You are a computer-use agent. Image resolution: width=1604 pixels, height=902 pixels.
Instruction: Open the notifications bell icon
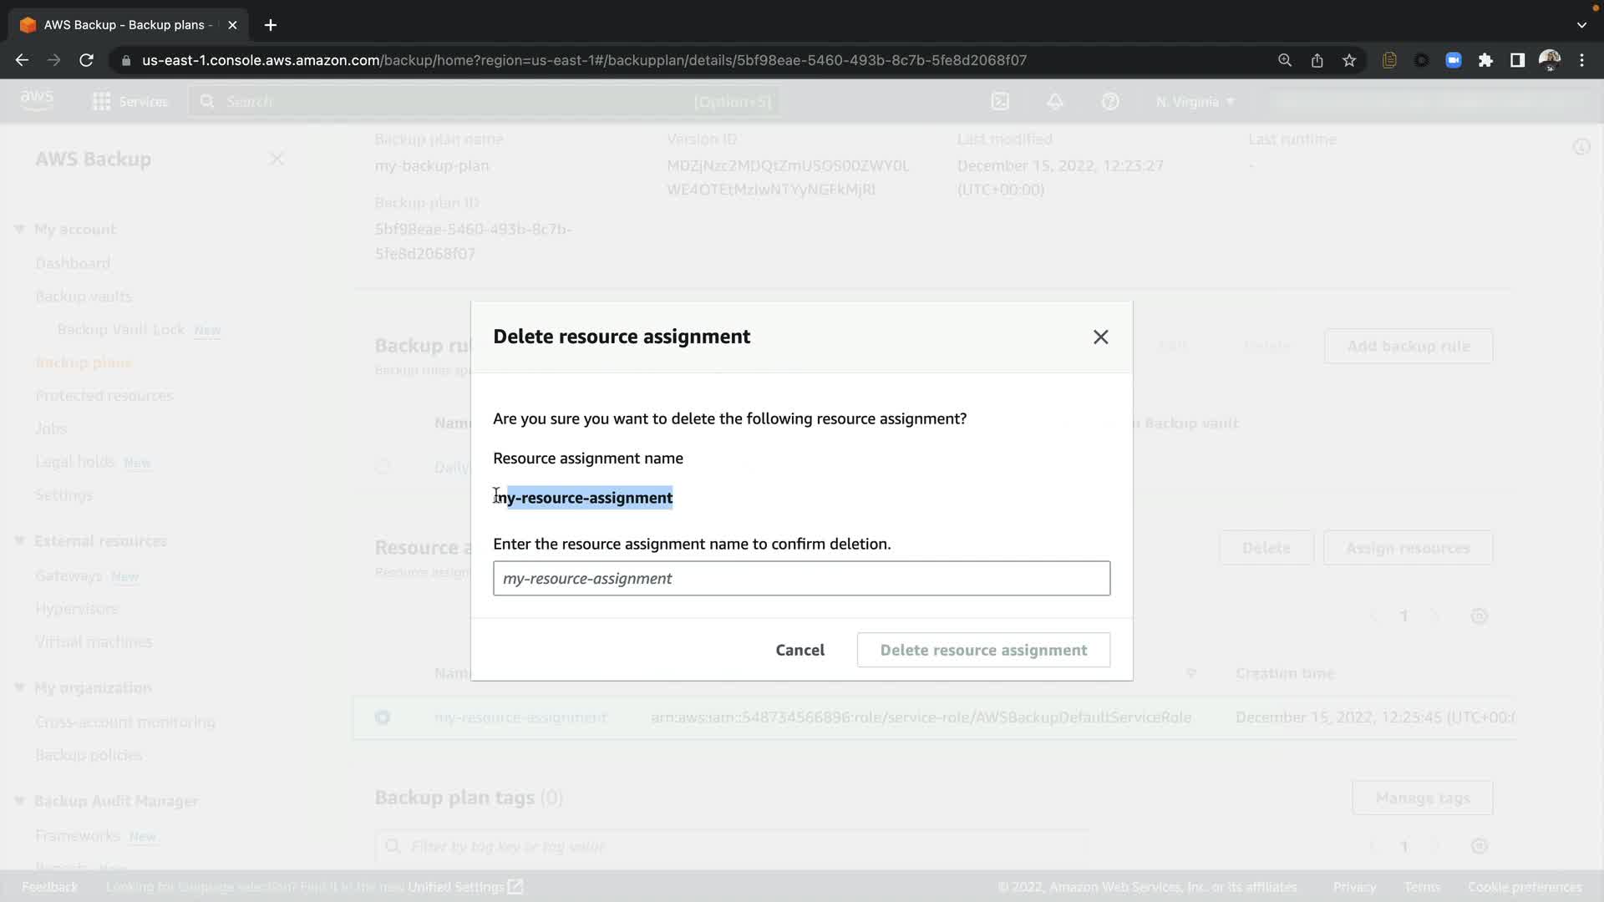(1055, 102)
